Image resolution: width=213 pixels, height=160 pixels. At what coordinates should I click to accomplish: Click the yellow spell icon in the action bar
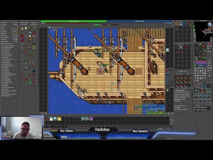(60, 119)
